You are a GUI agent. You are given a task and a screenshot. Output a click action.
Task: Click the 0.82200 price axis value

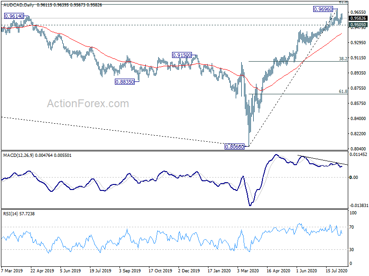(358, 134)
